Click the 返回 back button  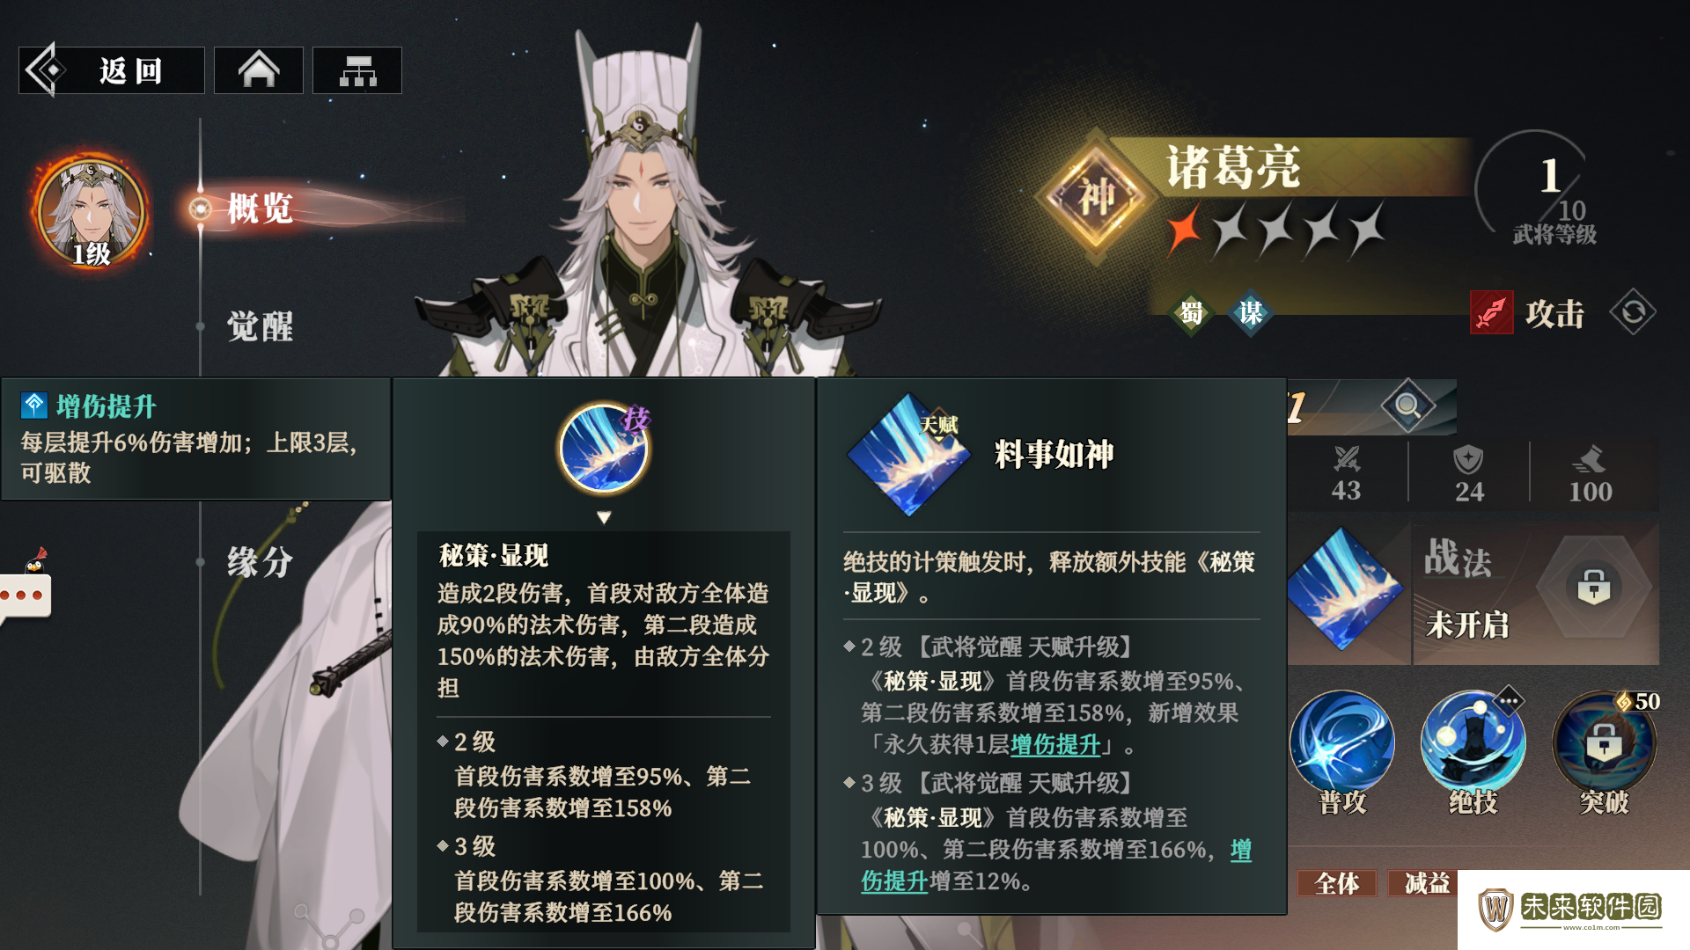click(112, 70)
